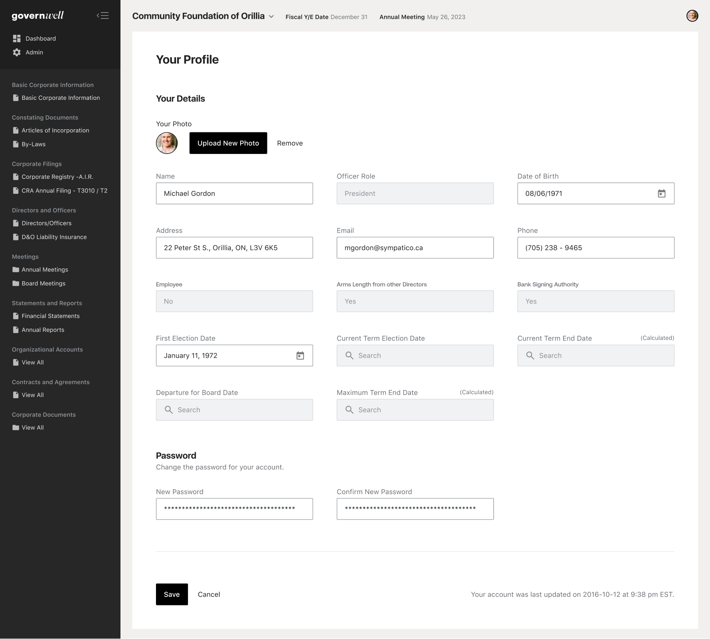Click the Annual Meetings folder icon
Screen dimensions: 710x639
click(x=16, y=270)
